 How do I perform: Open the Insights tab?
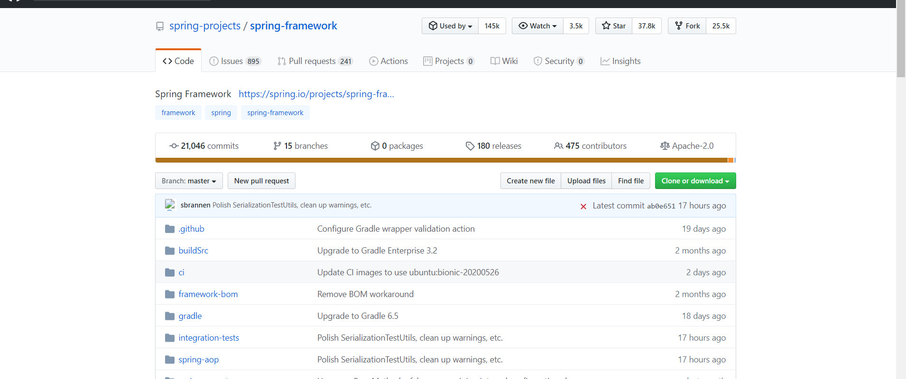620,61
